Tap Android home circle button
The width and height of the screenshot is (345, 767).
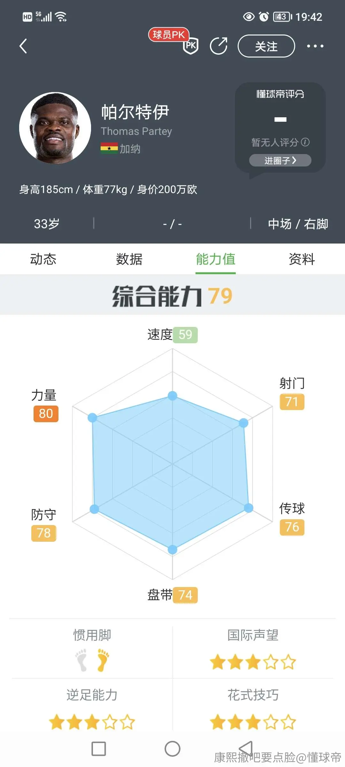pos(172,749)
